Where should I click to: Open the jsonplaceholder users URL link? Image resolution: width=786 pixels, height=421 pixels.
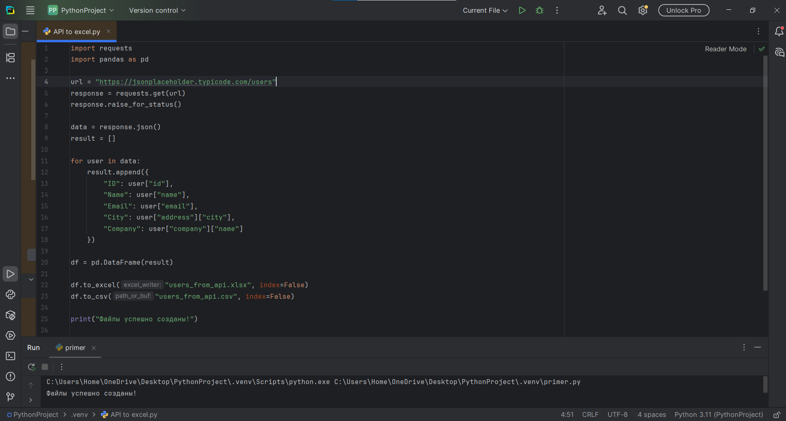[x=185, y=82]
